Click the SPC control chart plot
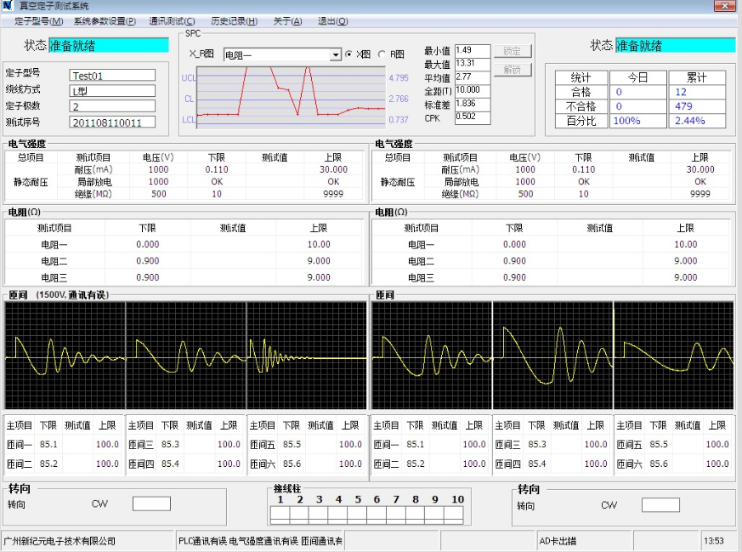Viewport: 742px width, 552px height. [x=290, y=98]
